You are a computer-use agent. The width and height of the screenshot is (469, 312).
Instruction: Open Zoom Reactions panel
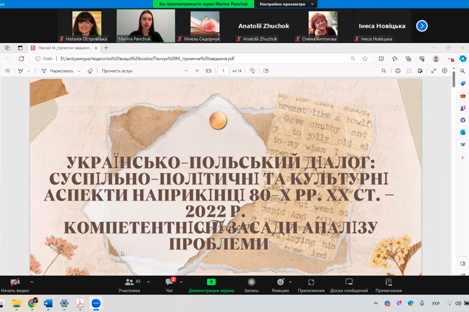click(280, 285)
